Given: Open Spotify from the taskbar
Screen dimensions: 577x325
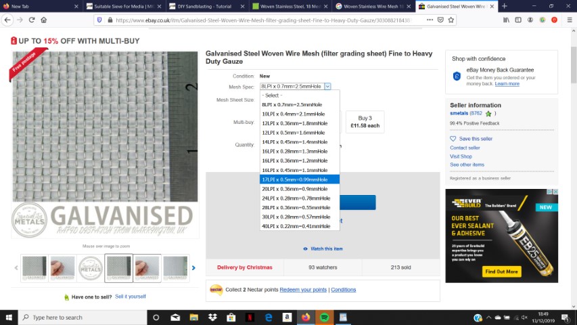Looking at the screenshot, I should tap(323, 318).
